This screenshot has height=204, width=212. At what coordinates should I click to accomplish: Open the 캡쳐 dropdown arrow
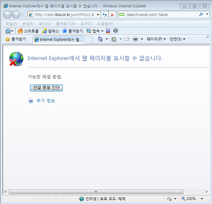pos(102,31)
